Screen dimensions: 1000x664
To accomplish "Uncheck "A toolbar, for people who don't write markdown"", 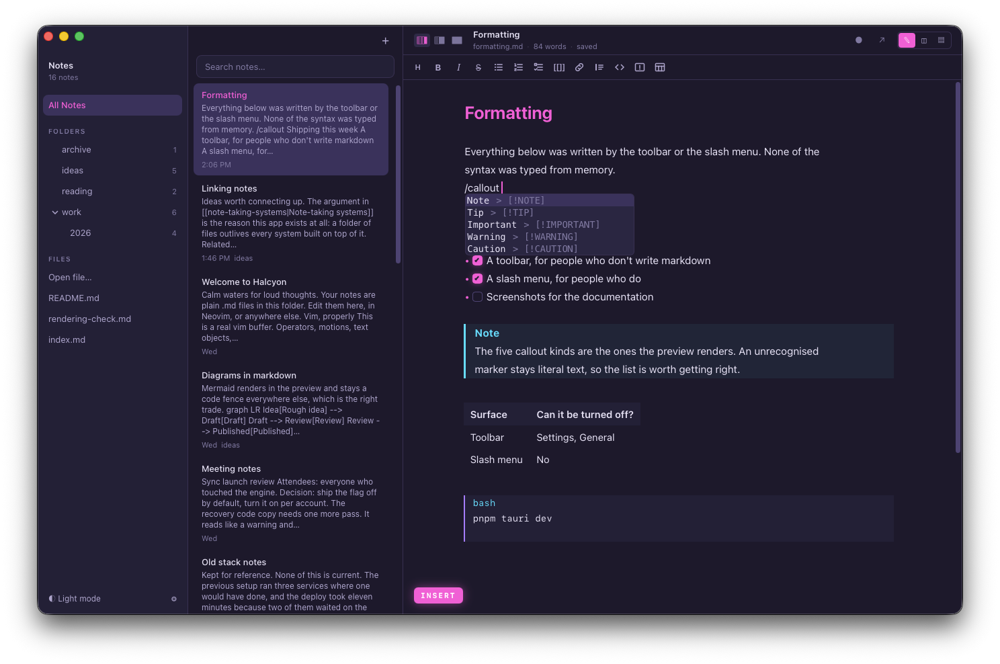I will (x=478, y=261).
